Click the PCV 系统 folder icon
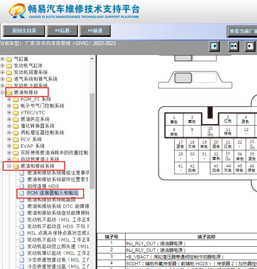This screenshot has height=269, width=257. [x=16, y=140]
